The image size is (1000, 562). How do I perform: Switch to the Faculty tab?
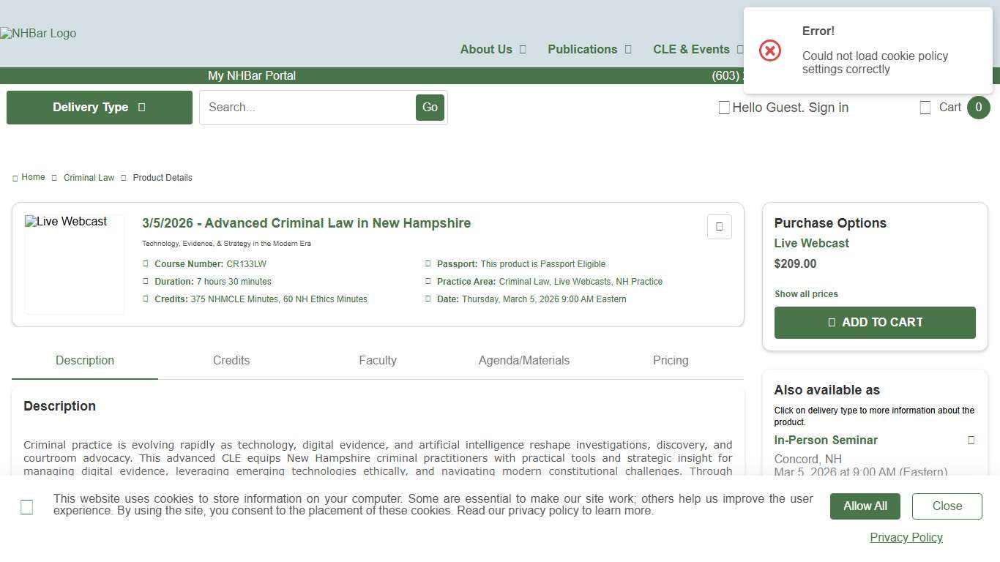tap(378, 360)
